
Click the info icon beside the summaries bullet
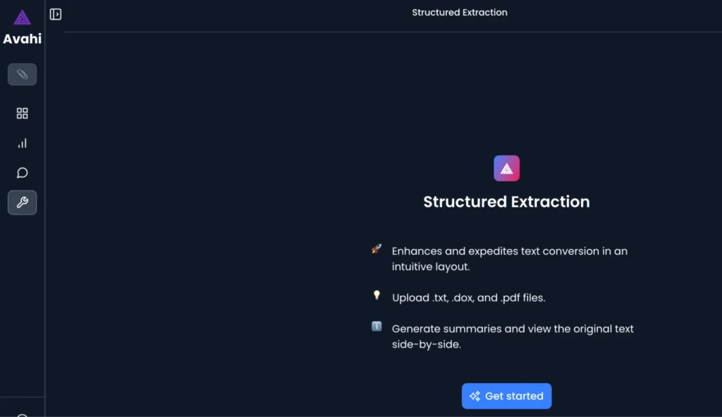point(377,326)
